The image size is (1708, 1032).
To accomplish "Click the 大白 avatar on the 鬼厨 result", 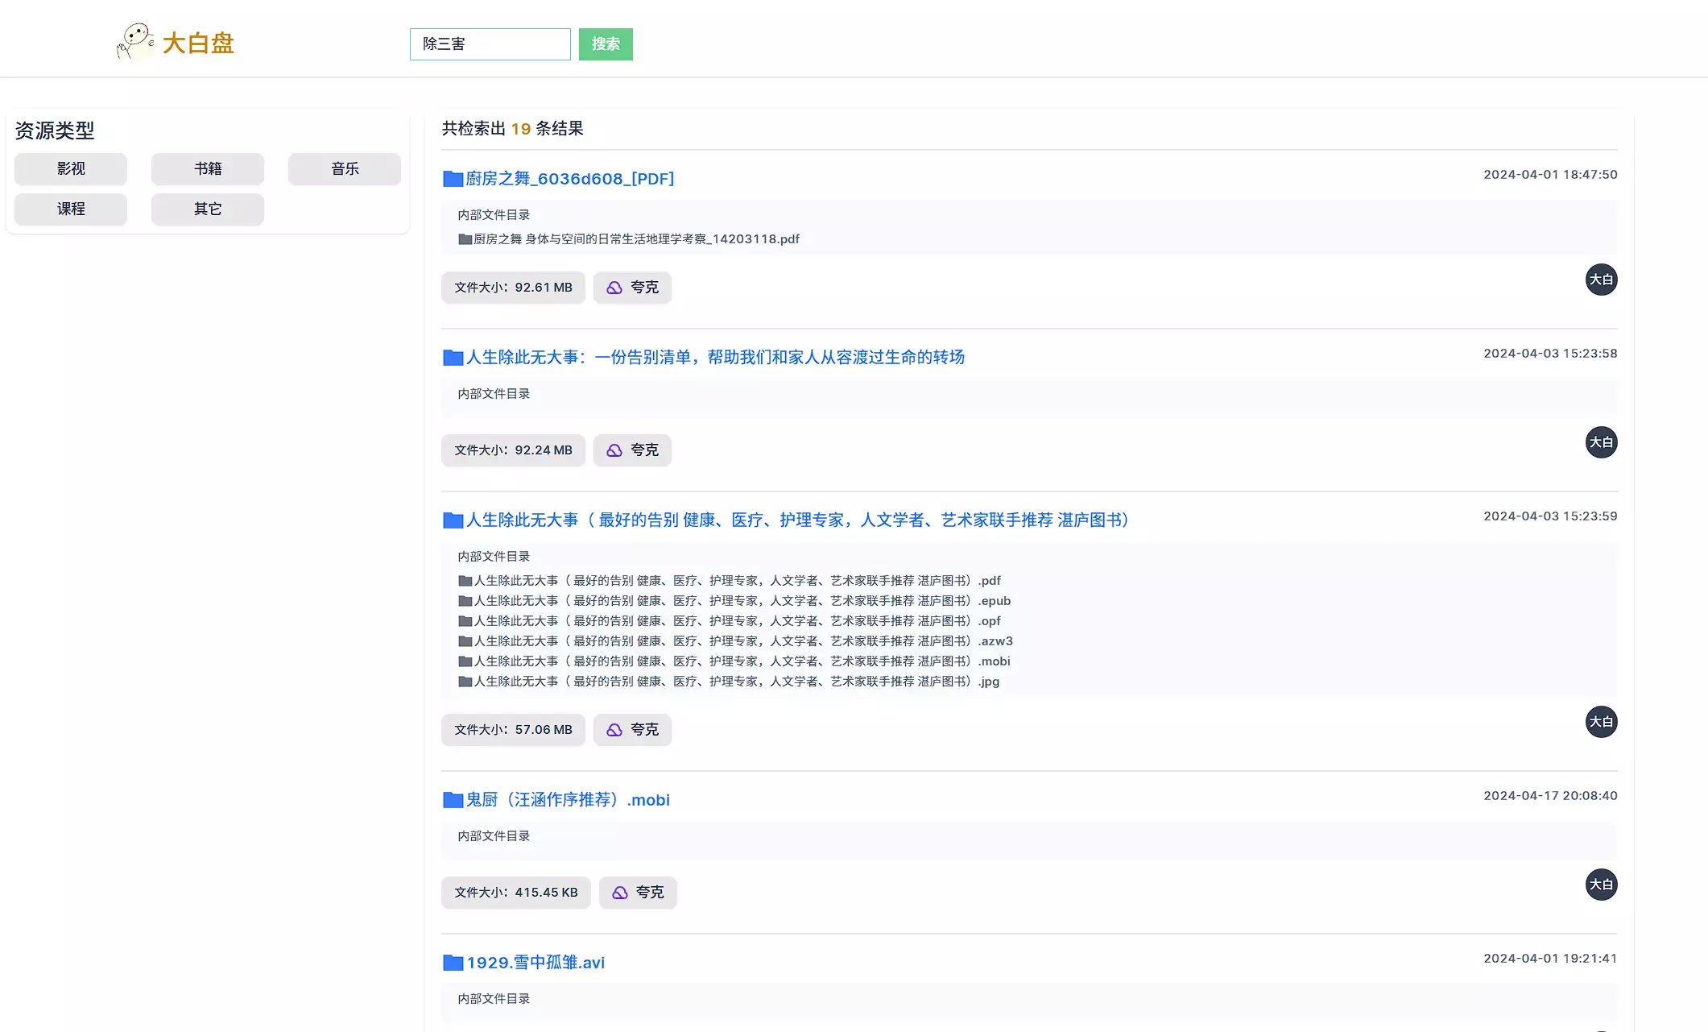I will point(1601,885).
